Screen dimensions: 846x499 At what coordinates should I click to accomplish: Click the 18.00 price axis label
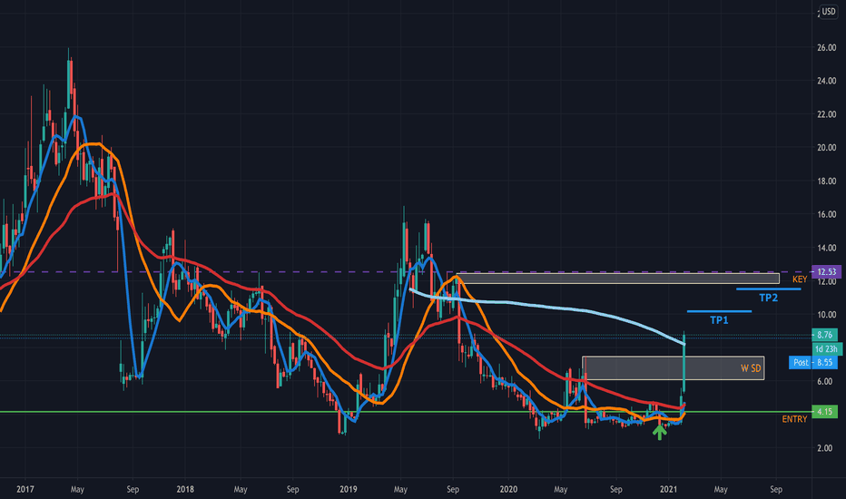tap(827, 181)
